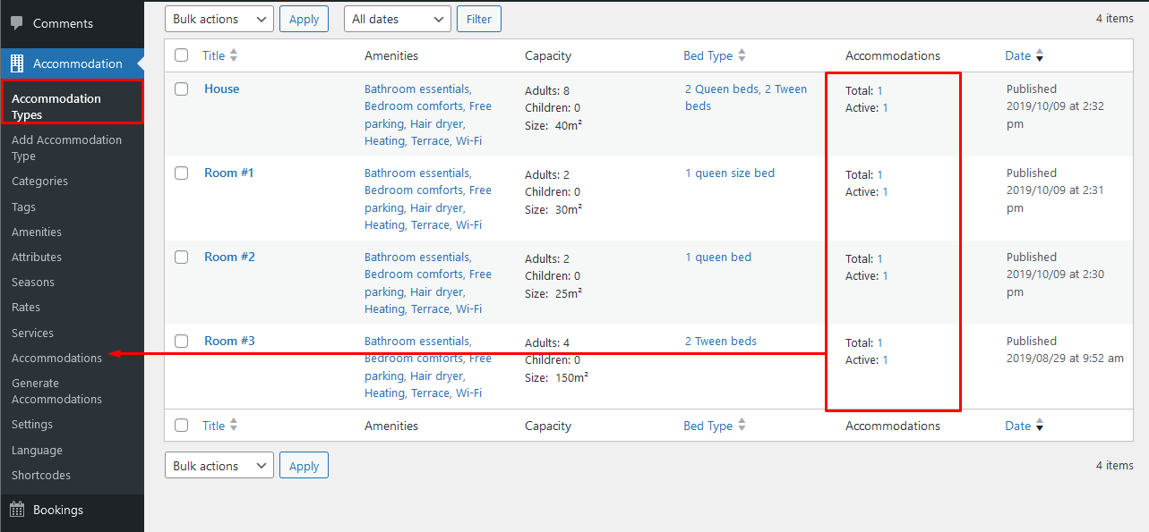
Task: Click Room #3's '2 Tween beds' link
Action: click(721, 341)
